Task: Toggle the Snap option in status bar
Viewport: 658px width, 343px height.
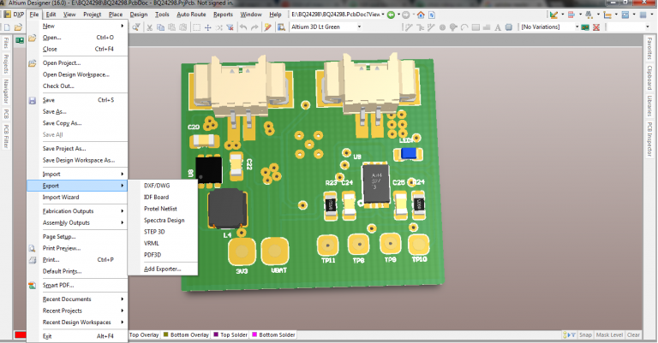Action: (x=585, y=335)
